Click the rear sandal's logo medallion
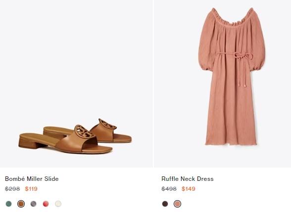This screenshot has width=291, height=212. [x=108, y=124]
